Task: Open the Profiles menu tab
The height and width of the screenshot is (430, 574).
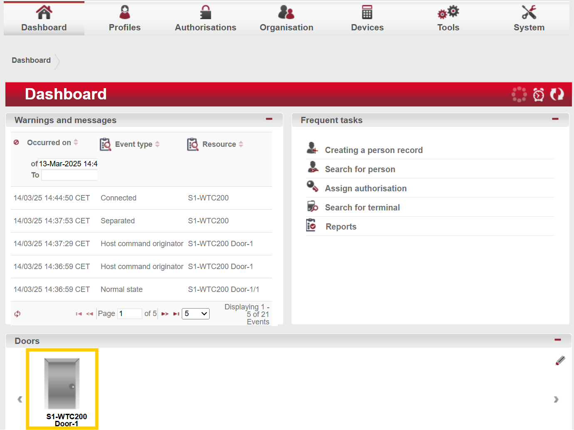Action: click(124, 19)
